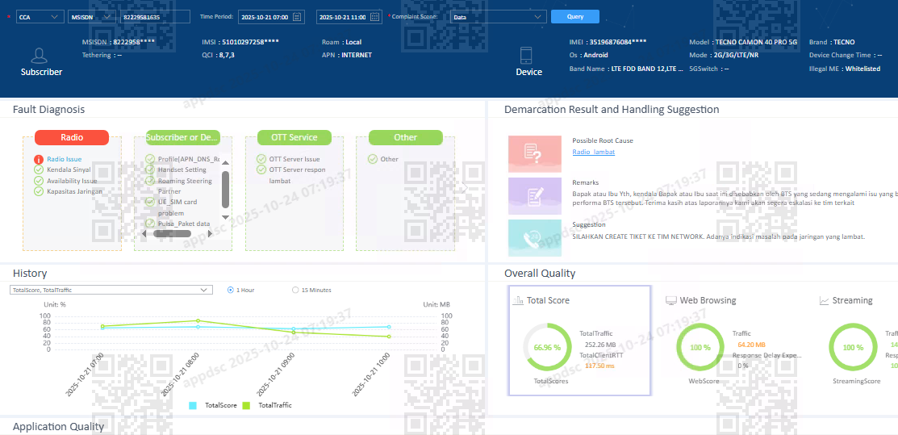Image resolution: width=898 pixels, height=435 pixels.
Task: Click the Roaming Steering Partner check icon
Action: [150, 181]
